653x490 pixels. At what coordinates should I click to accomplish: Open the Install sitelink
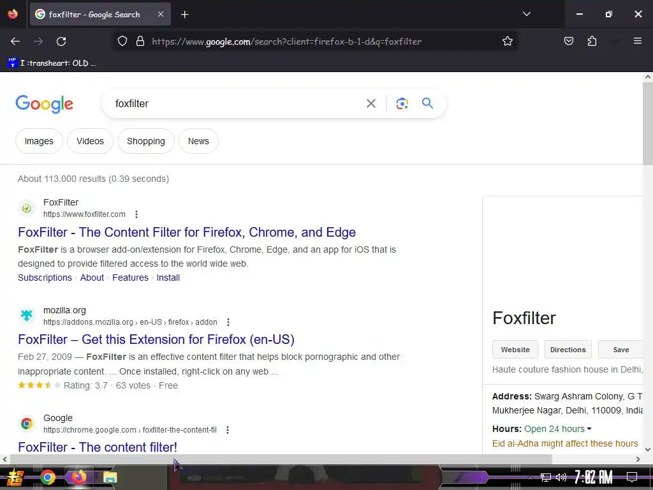(x=168, y=278)
